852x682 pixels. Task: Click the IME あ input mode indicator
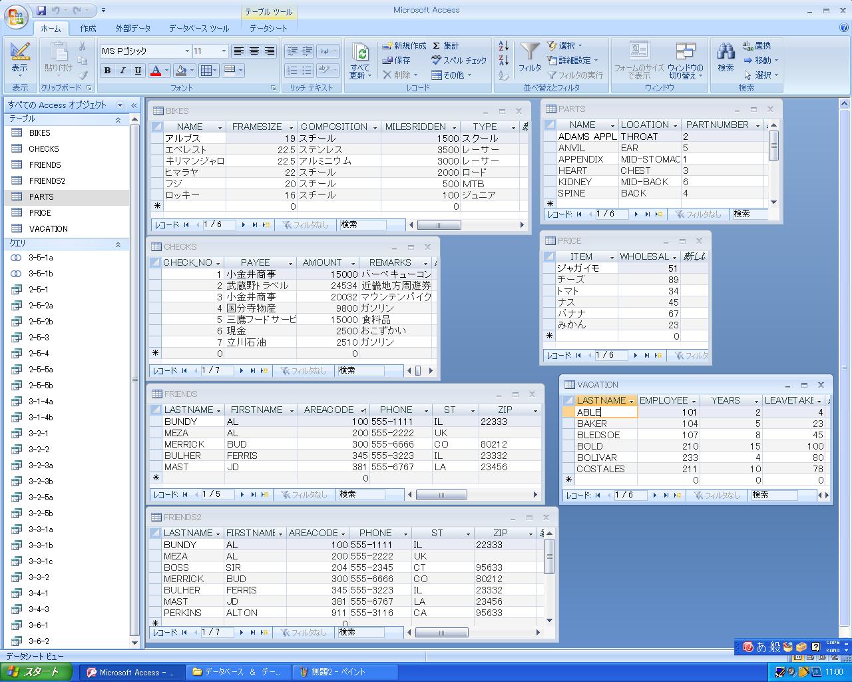point(761,647)
